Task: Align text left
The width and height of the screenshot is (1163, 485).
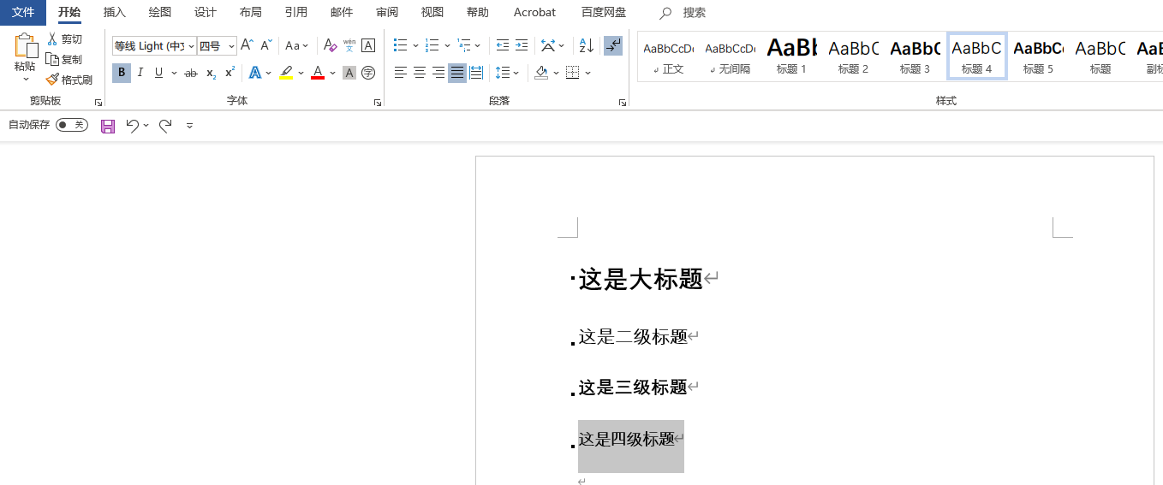Action: 400,73
